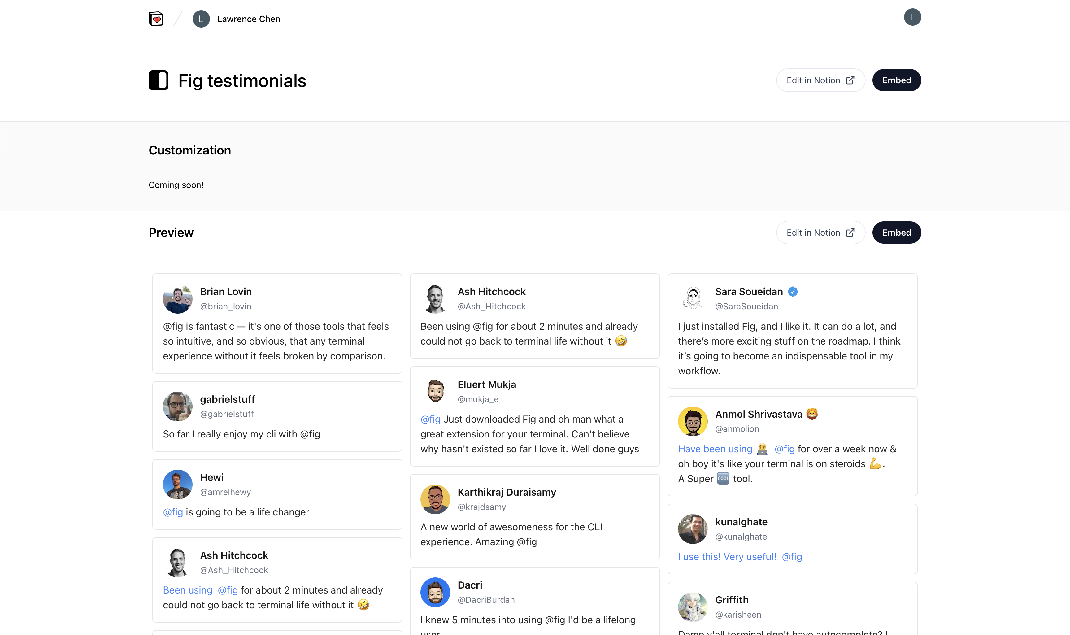
Task: Open Lawrence Chen workspace avatar in breadcrumb
Action: 201,19
